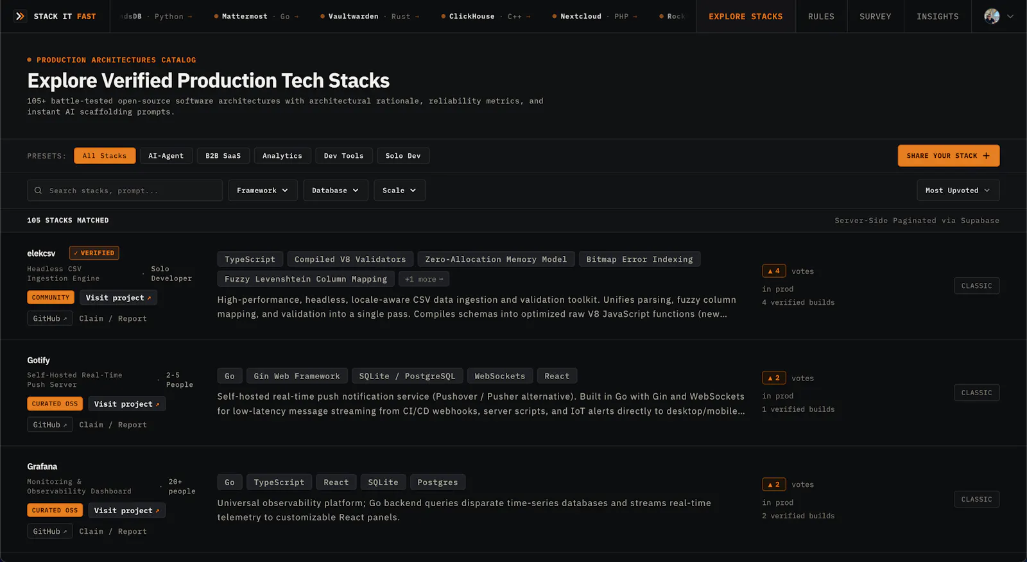This screenshot has height=562, width=1027.
Task: Click the WebSockets tag on Gotify
Action: tap(499, 376)
